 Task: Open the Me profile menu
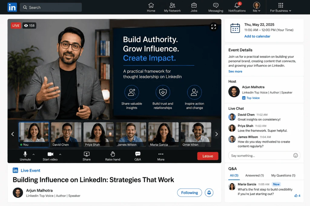[x=256, y=7]
